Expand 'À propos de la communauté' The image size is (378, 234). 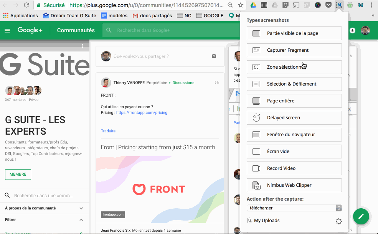pyautogui.click(x=81, y=208)
